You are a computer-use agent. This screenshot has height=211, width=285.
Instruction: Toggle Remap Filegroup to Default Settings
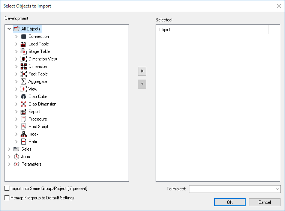pyautogui.click(x=7, y=198)
